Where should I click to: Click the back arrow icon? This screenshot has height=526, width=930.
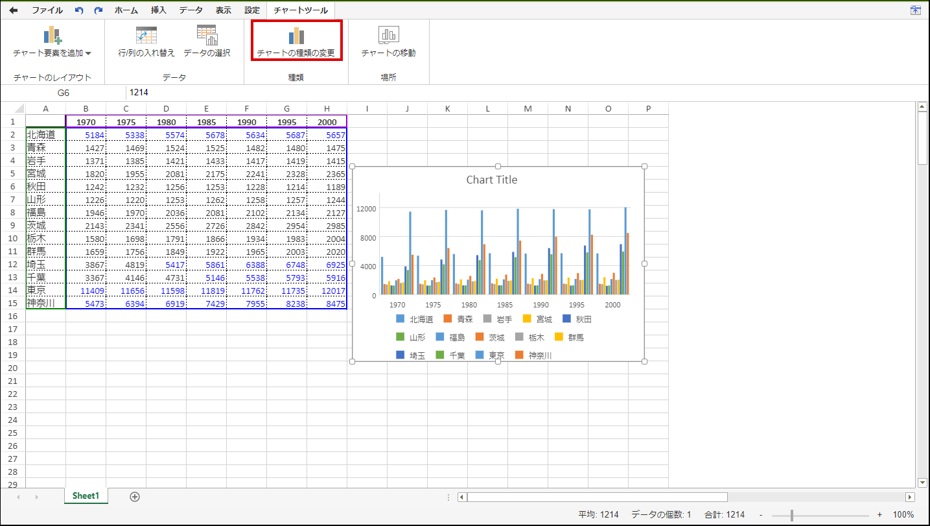pyautogui.click(x=13, y=10)
